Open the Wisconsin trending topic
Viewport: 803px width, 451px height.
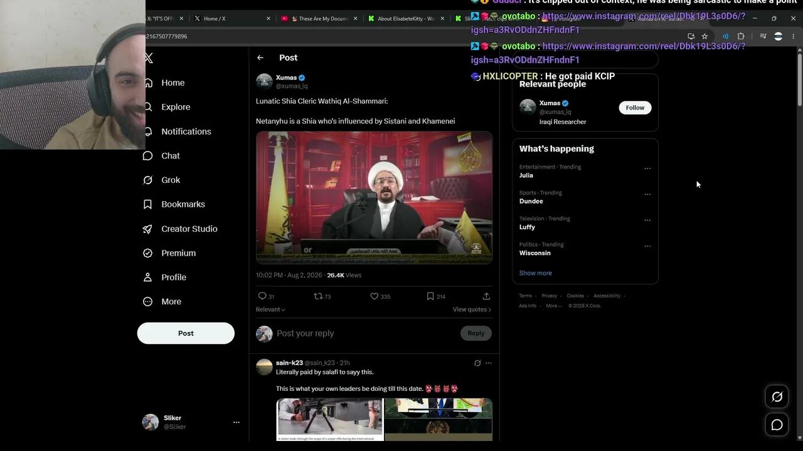pos(534,253)
